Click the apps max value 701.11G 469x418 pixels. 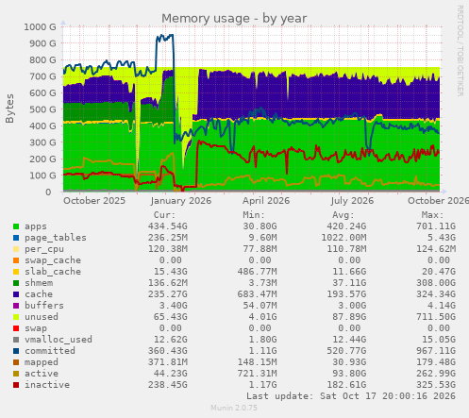[x=436, y=226]
